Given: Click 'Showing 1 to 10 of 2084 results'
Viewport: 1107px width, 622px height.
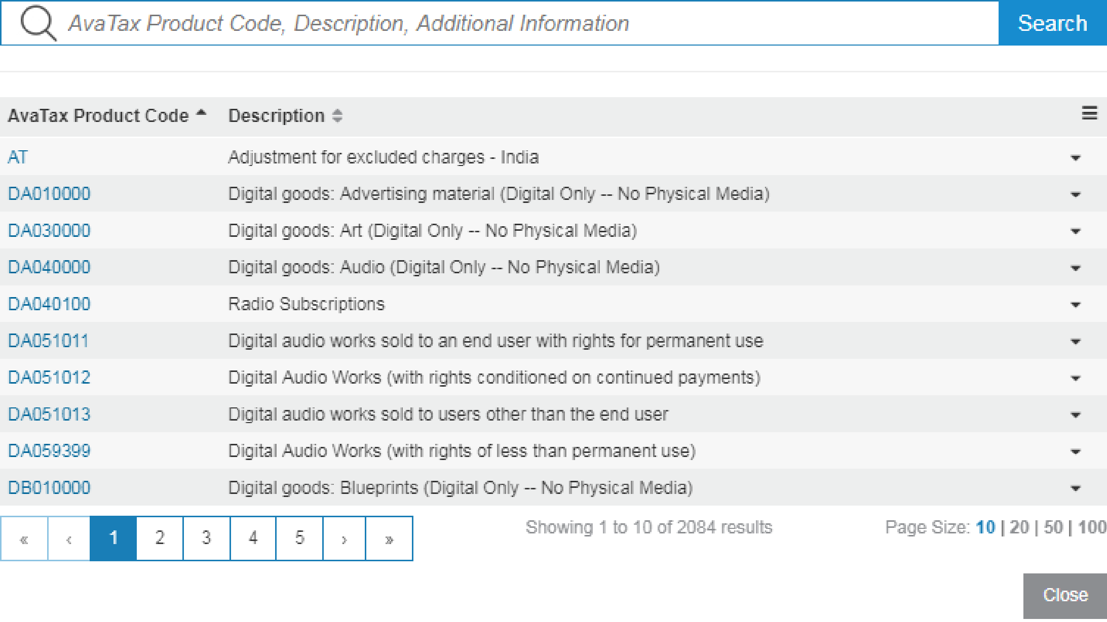Looking at the screenshot, I should click(x=649, y=528).
